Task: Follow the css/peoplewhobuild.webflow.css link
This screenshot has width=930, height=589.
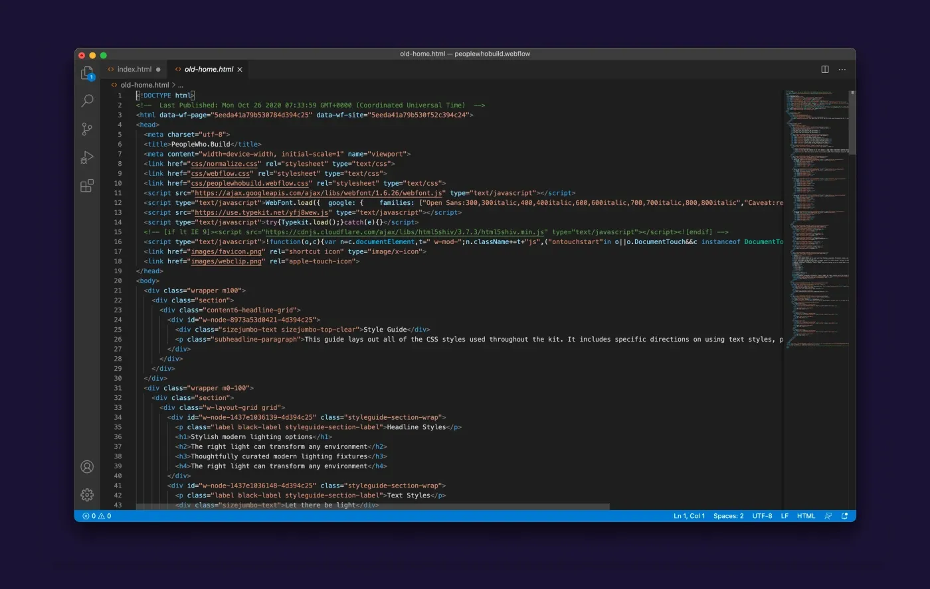Action: tap(250, 183)
